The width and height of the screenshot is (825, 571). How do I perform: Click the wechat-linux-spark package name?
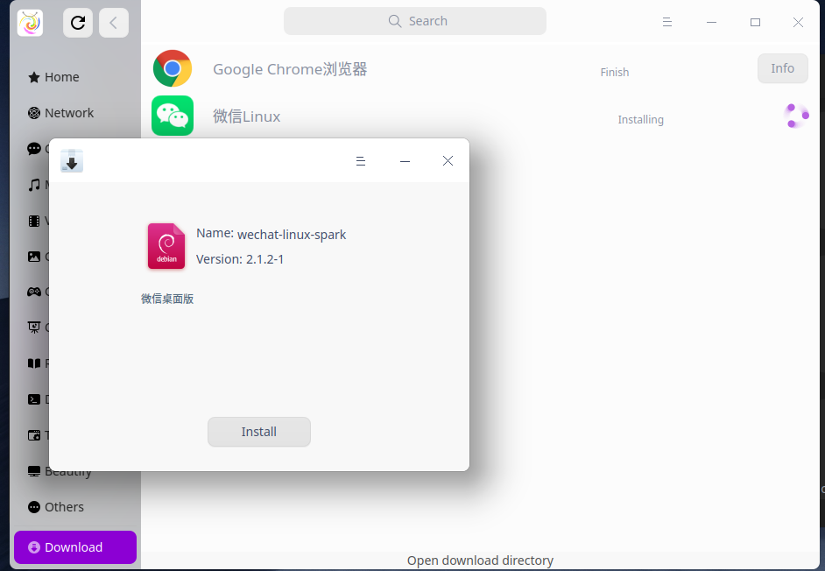[292, 234]
